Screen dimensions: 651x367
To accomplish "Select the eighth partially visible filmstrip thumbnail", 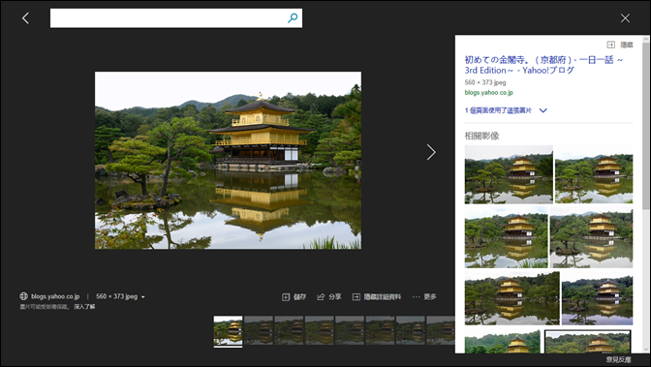I will pyautogui.click(x=441, y=330).
